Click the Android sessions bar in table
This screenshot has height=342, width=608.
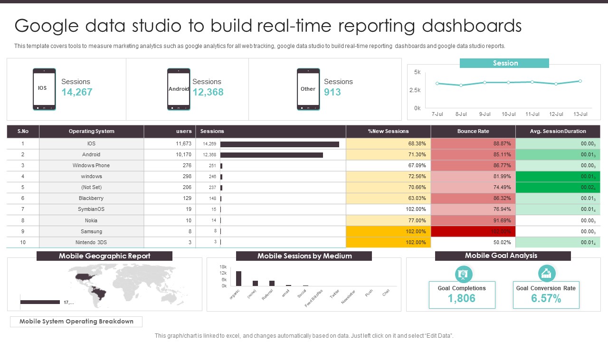click(x=272, y=155)
